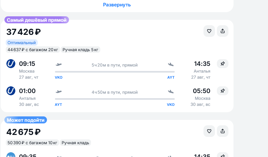Select Ручная кладь chip on 42 675 ₽ ticket
Image resolution: width=268 pixels, height=157 pixels.
(75, 143)
